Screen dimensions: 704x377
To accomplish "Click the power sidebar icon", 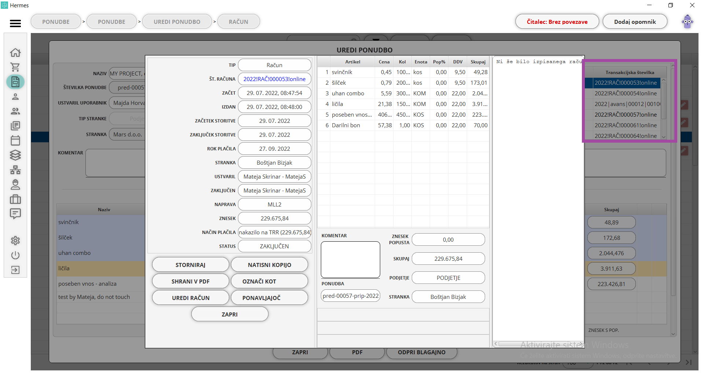I will pyautogui.click(x=15, y=255).
